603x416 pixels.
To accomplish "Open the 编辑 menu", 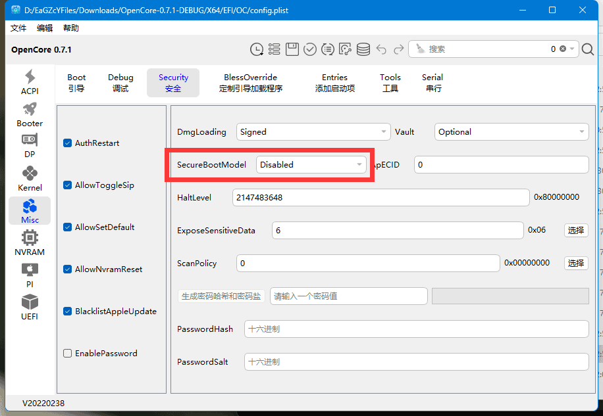I will tap(45, 28).
